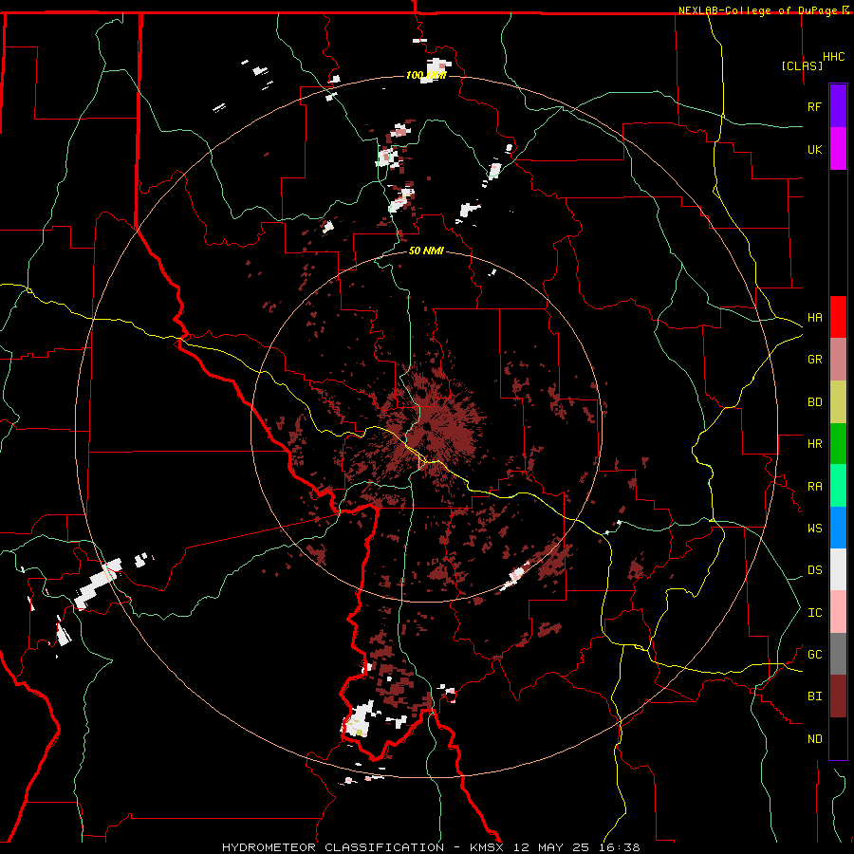Click the radar site center point
Viewport: 854px width, 854px height.
[x=426, y=426]
